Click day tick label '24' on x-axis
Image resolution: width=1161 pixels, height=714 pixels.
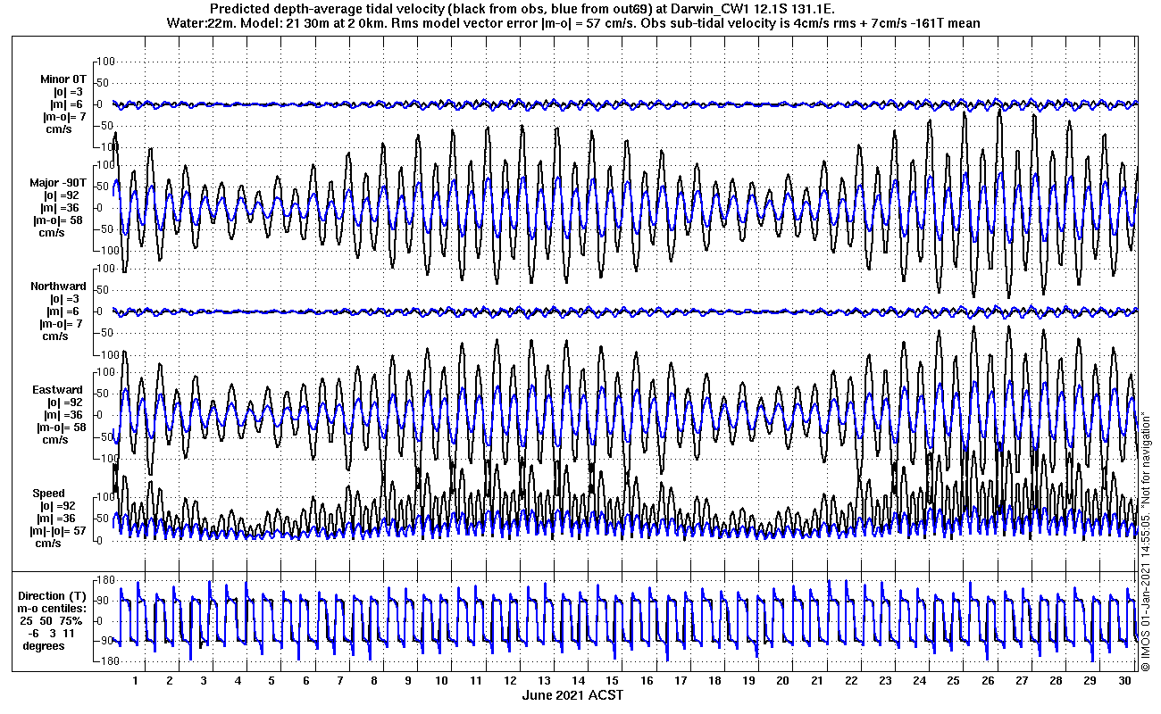tap(919, 681)
